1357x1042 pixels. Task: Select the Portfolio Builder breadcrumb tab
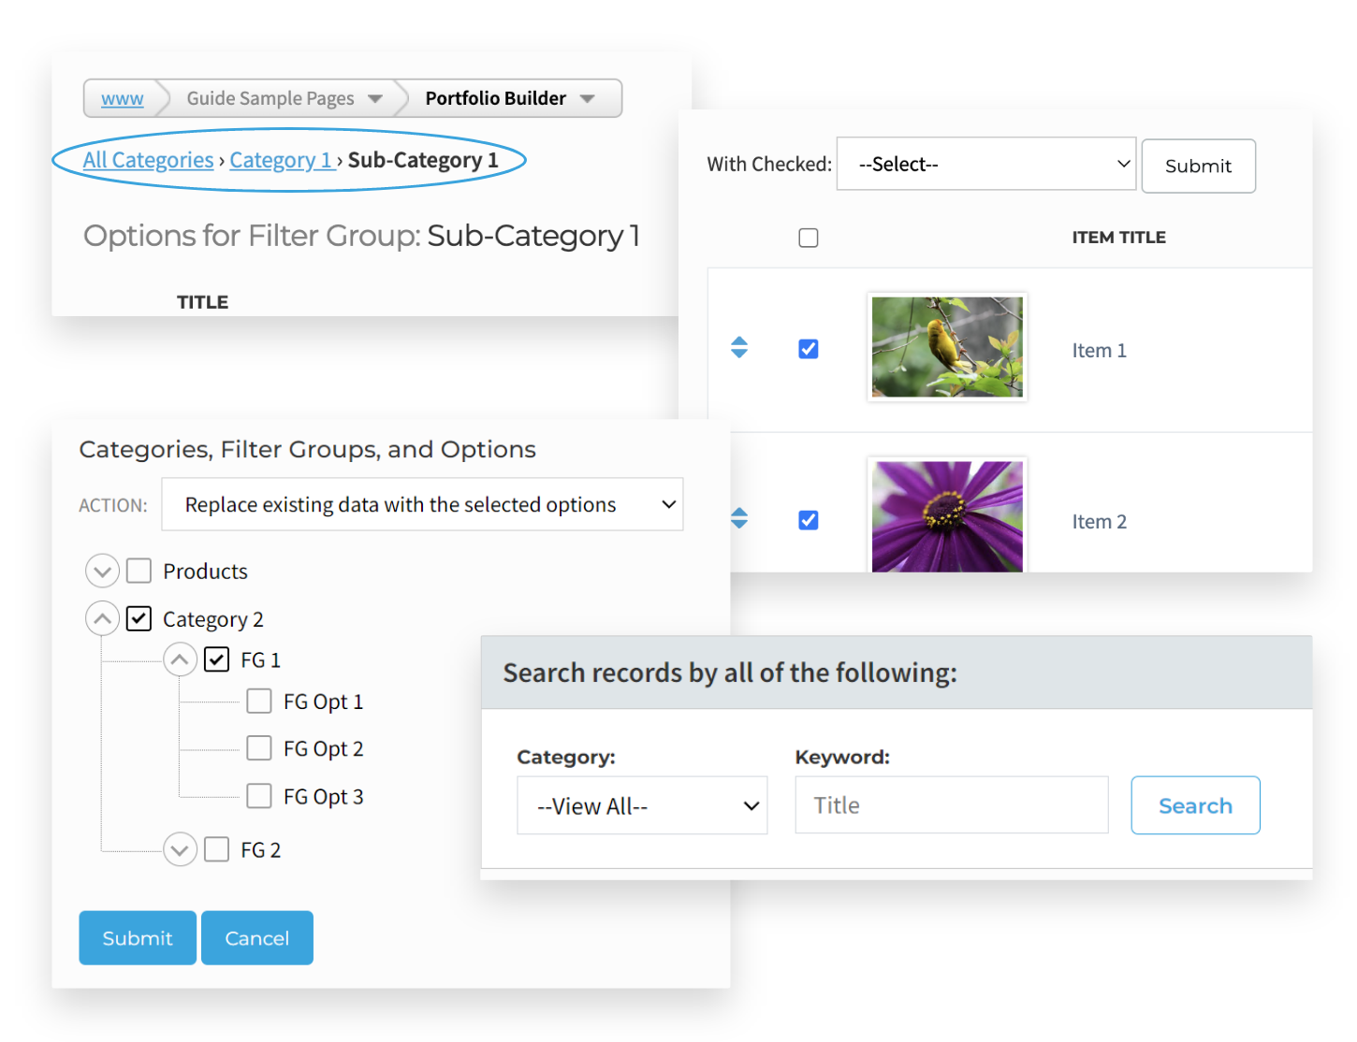pos(496,97)
